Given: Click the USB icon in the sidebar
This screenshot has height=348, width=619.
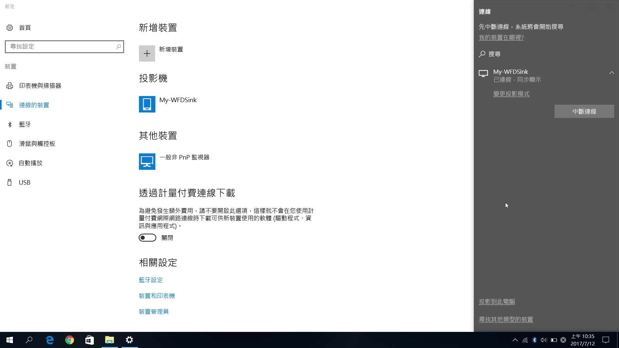Looking at the screenshot, I should 10,182.
